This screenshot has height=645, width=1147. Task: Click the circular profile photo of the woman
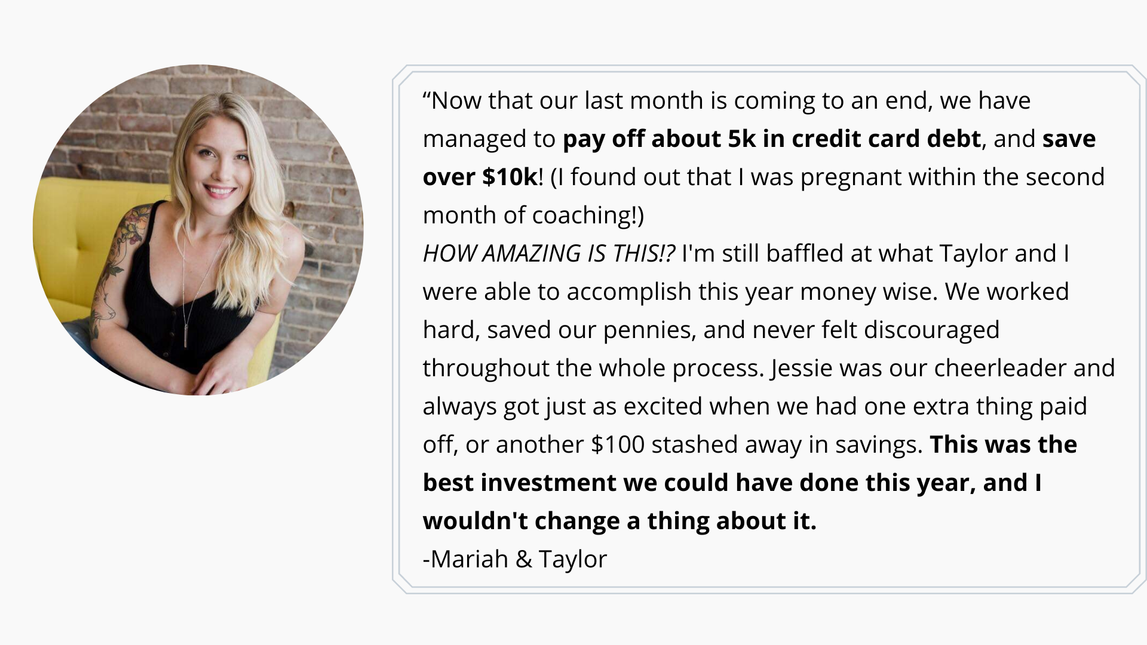198,229
